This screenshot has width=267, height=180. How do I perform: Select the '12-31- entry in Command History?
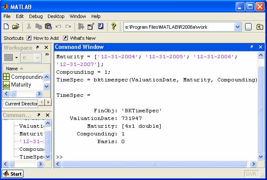tap(32, 141)
